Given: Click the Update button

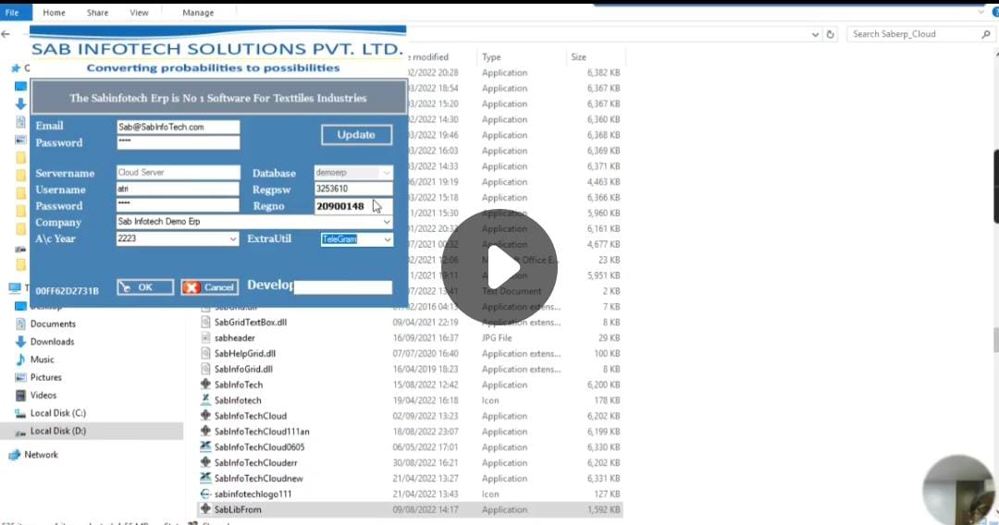Looking at the screenshot, I should [x=356, y=135].
